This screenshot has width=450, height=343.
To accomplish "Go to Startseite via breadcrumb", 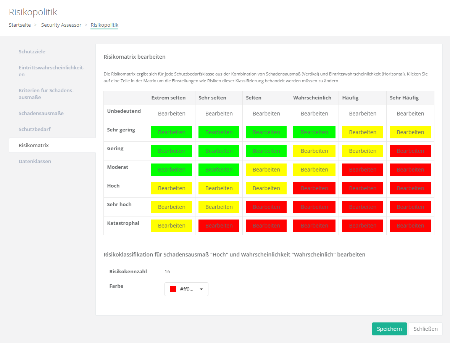I will (20, 25).
